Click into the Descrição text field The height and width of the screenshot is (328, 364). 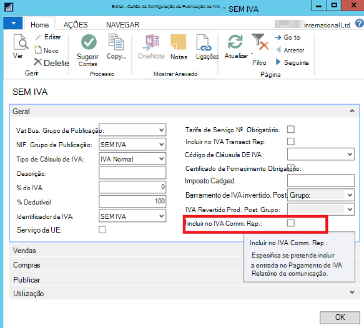[x=132, y=173]
